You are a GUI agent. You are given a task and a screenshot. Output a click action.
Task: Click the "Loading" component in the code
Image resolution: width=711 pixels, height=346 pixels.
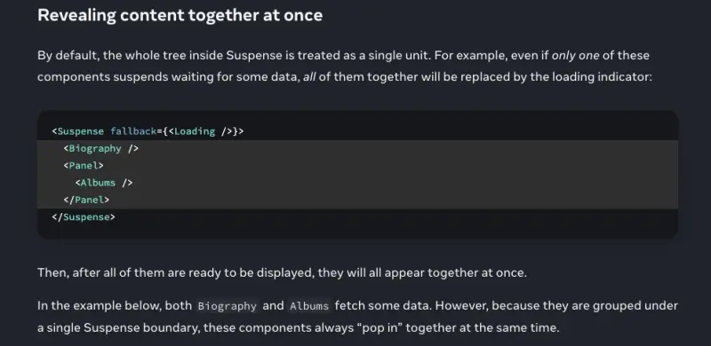click(x=195, y=131)
